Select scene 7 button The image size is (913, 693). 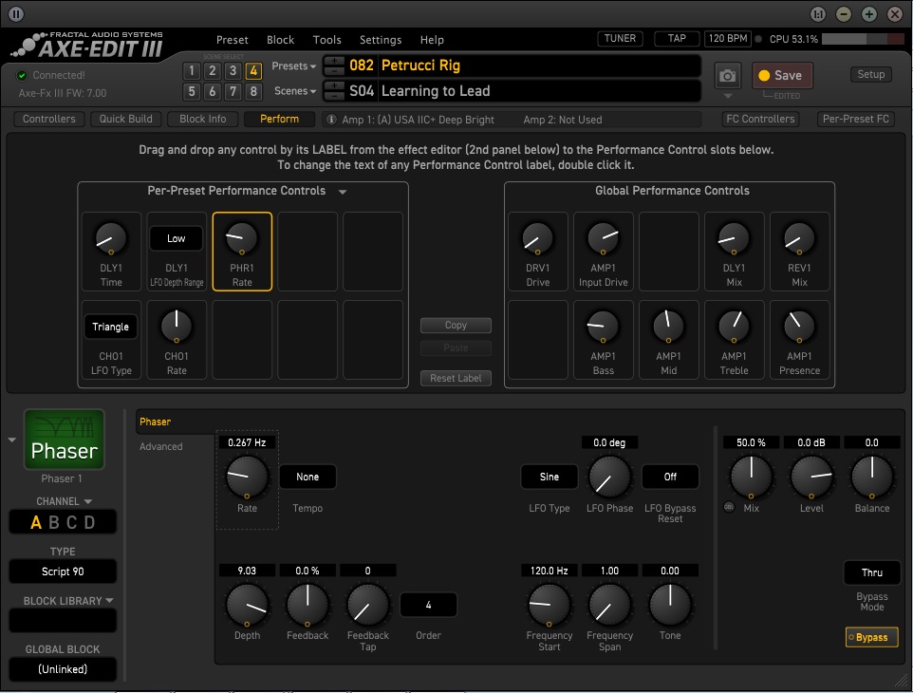(233, 91)
